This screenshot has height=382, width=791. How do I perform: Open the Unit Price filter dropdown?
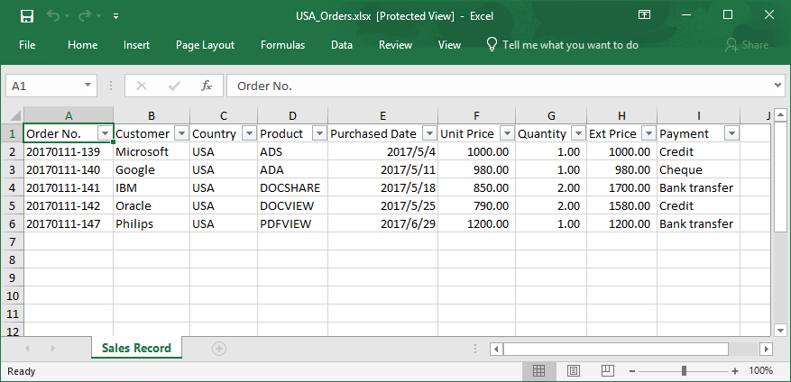pos(507,133)
